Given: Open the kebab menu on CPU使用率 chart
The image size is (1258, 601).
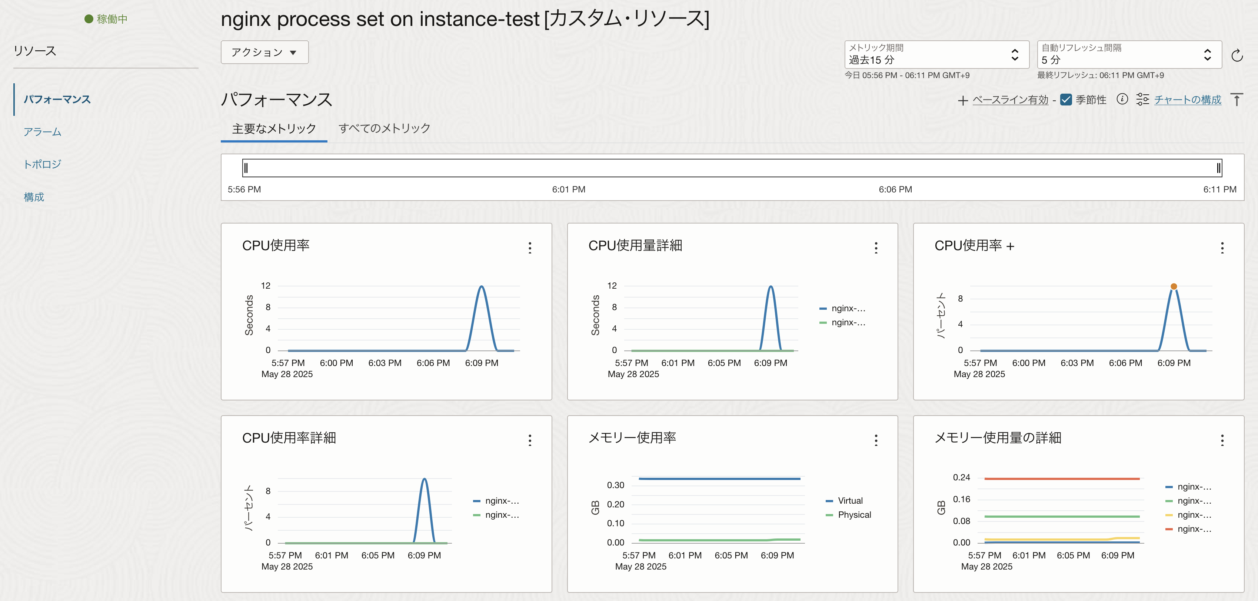Looking at the screenshot, I should 530,248.
